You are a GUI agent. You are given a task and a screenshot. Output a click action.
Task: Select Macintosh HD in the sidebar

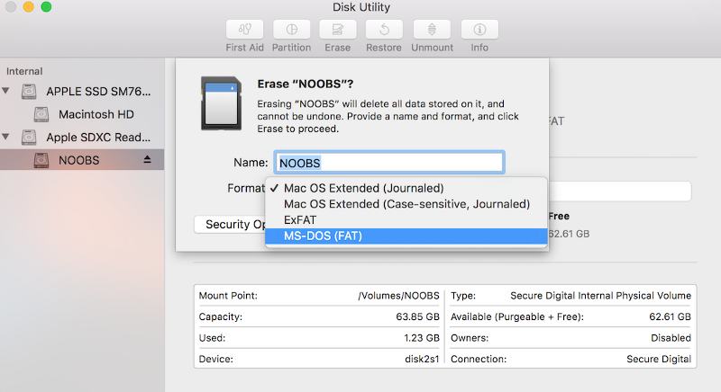tap(96, 114)
